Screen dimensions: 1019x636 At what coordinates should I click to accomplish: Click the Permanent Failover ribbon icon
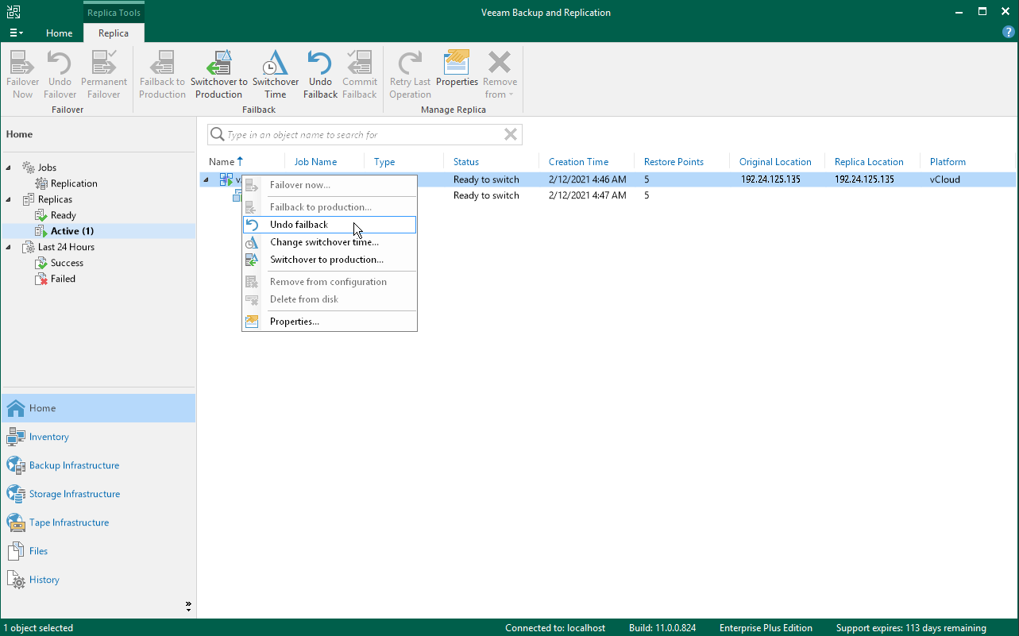point(104,75)
